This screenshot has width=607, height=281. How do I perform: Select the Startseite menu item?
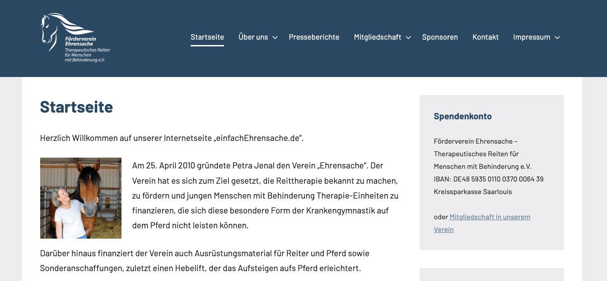tap(207, 37)
